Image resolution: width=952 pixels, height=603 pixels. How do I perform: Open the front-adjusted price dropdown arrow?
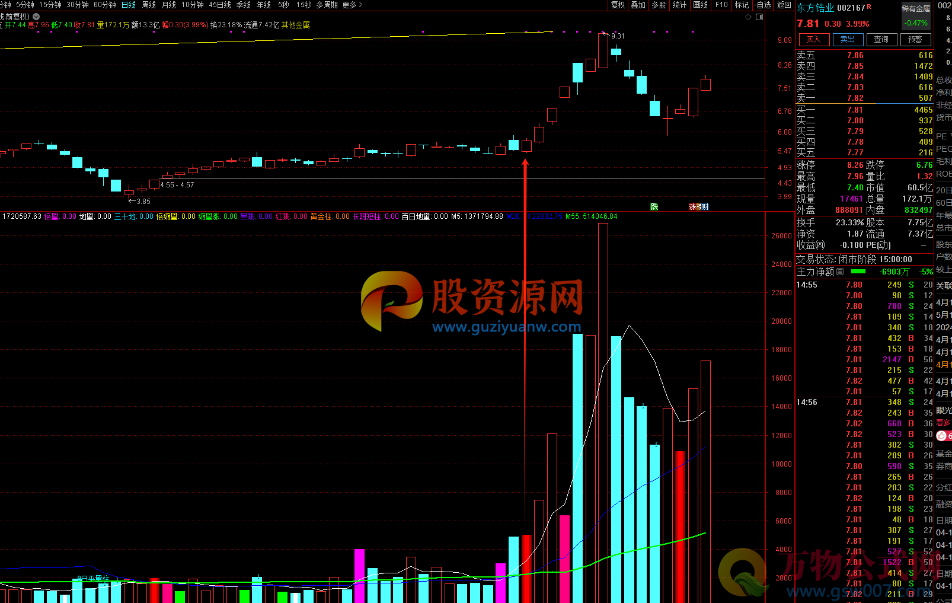[36, 17]
